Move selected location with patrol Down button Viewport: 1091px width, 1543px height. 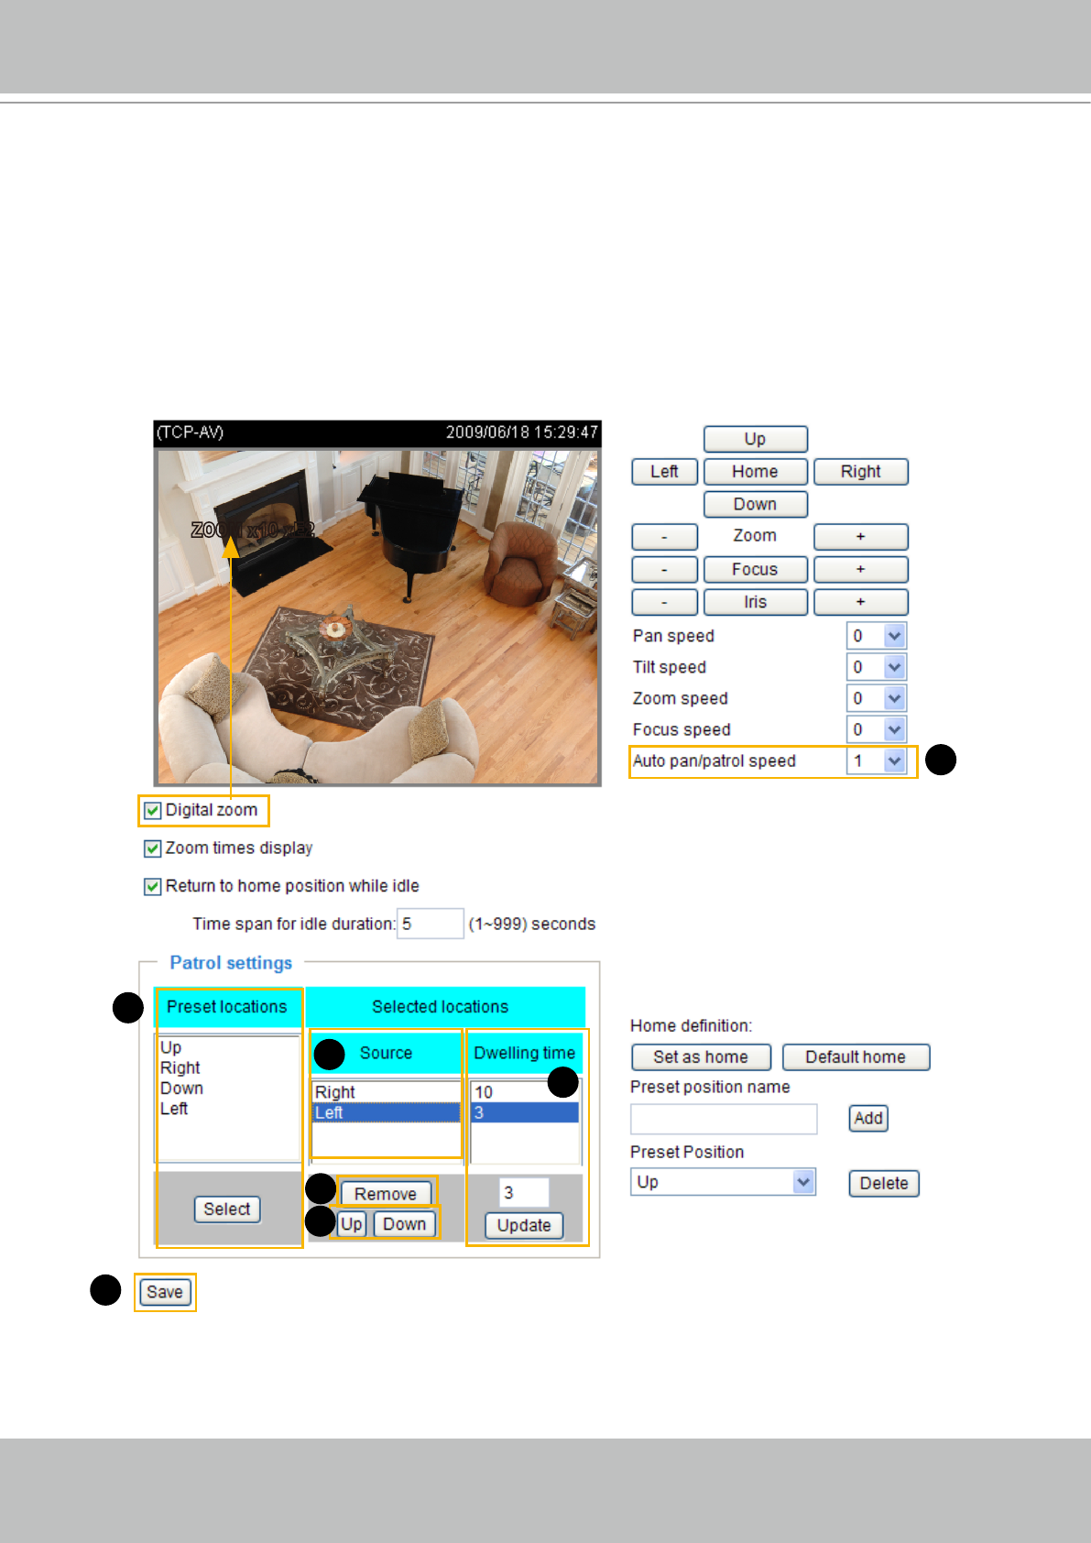pyautogui.click(x=405, y=1224)
